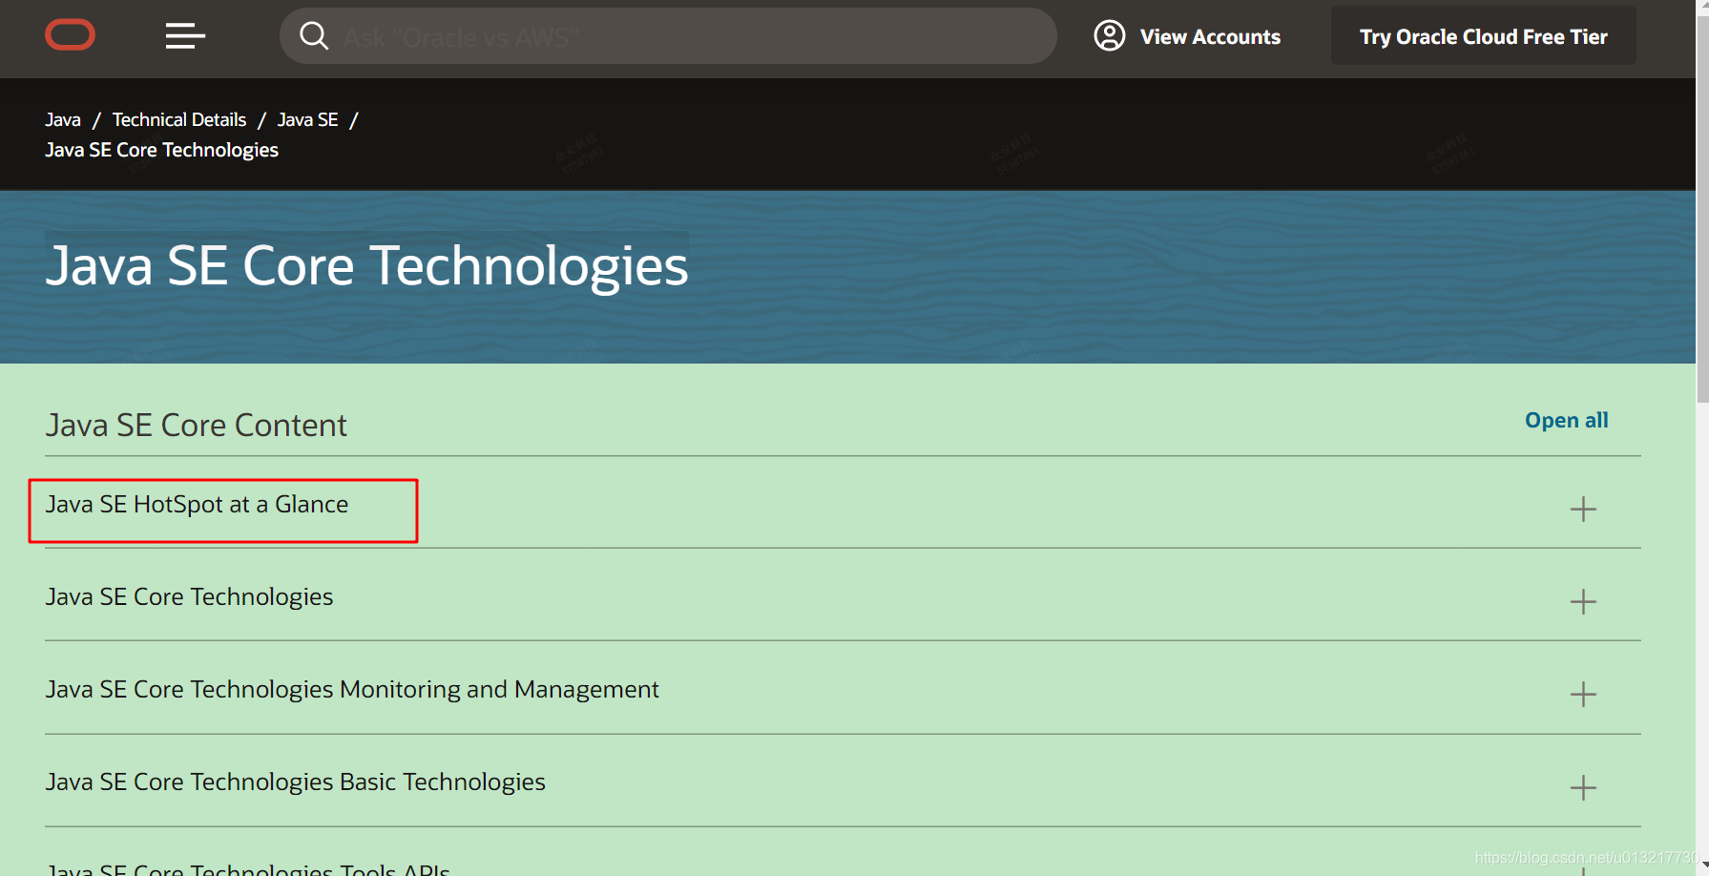Go to Technical Details breadcrumb link
Viewport: 1709px width, 876px height.
[179, 119]
